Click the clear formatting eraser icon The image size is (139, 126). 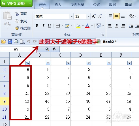99,26
